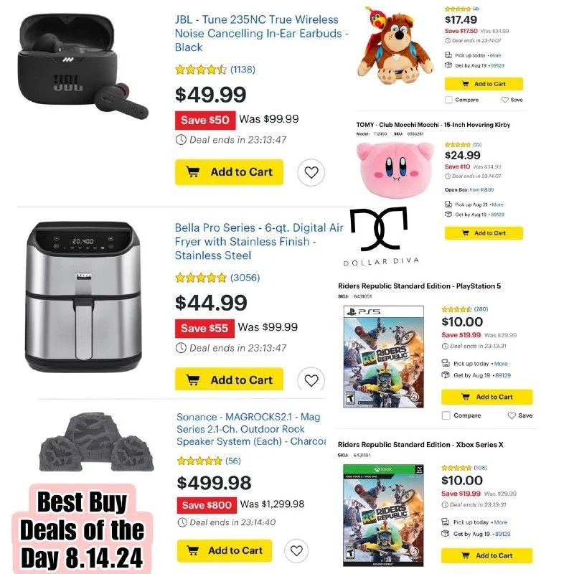Click heart icon beside Bella air fryer
The image size is (574, 574).
(311, 380)
